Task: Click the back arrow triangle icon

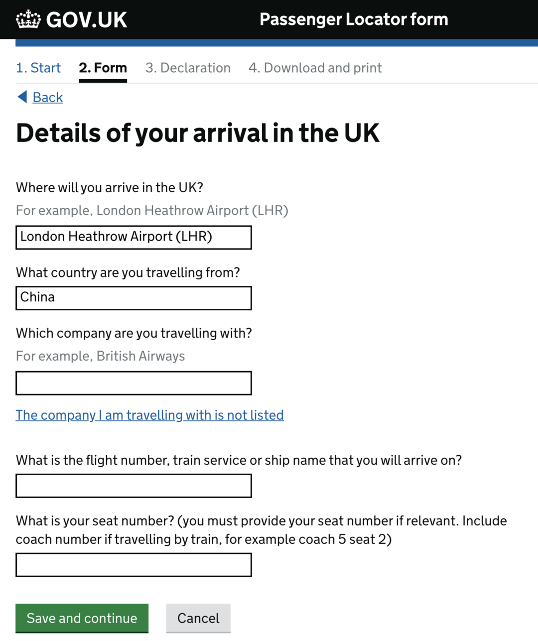Action: pos(22,97)
